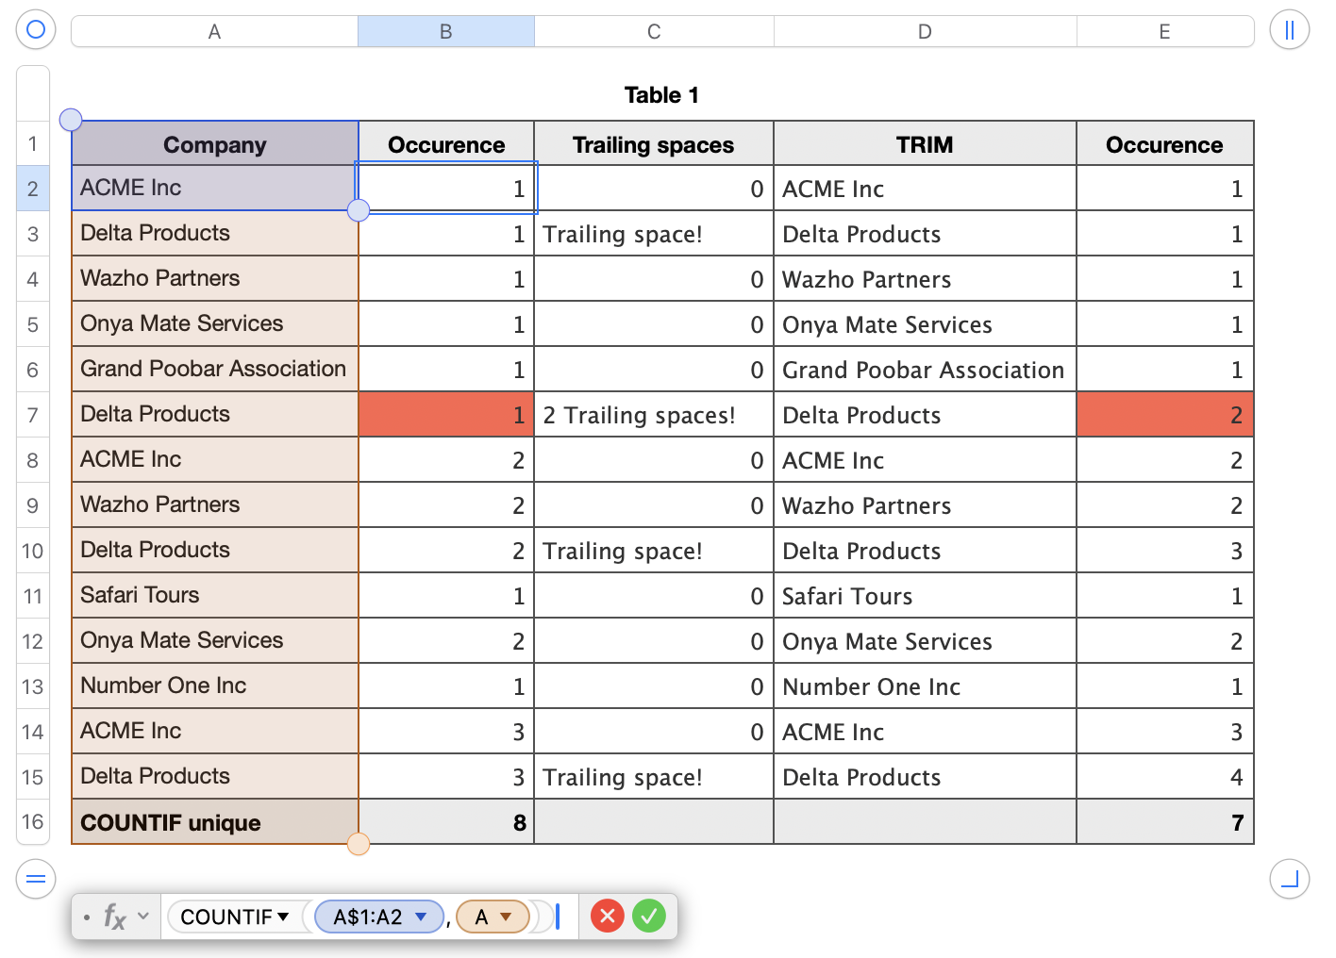Select row header 10

pos(33,551)
